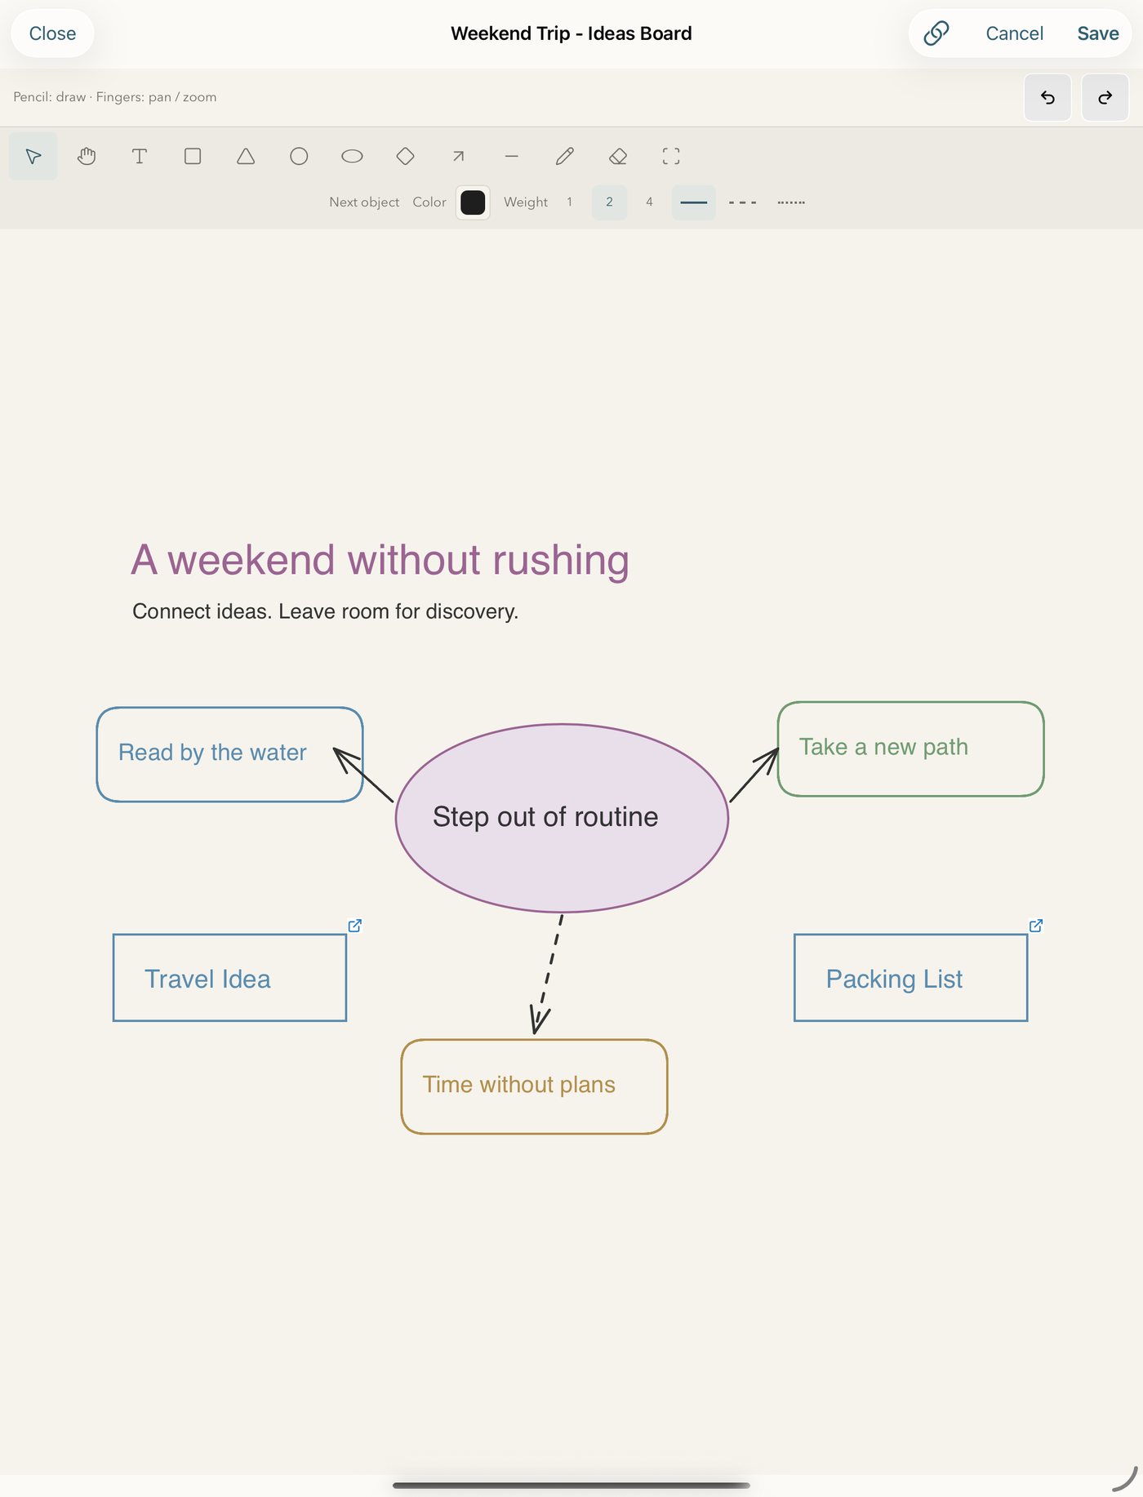This screenshot has height=1497, width=1143.
Task: Select the heading 'A weekend without rushing'
Action: (x=380, y=561)
